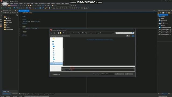Viewport: 172px width, 97px height.
Task: Go back in the save dialog navigation
Action: [x=52, y=33]
